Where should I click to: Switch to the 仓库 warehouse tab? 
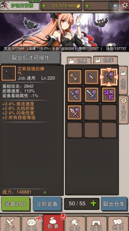[106, 60]
